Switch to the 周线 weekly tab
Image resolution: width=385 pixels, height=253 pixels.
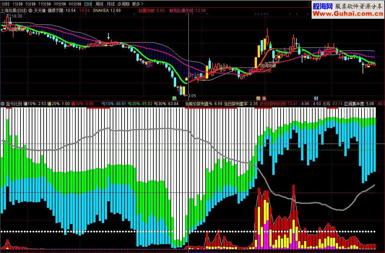pyautogui.click(x=99, y=4)
